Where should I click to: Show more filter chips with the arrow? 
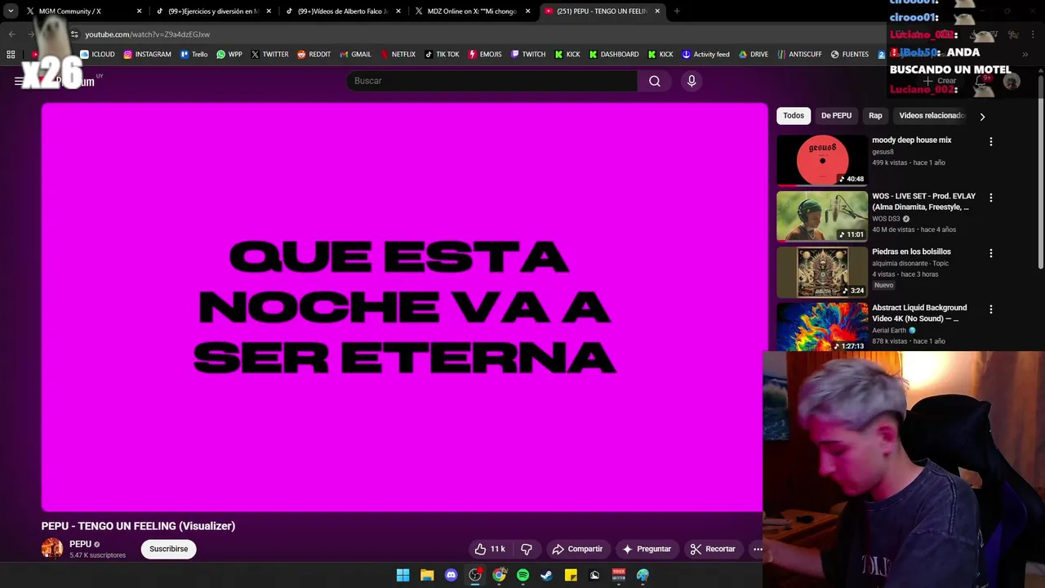(982, 116)
